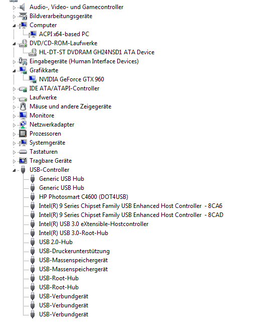Viewport: 263px width, 334px height.
Task: Select the 'USB 2.0-Hub' label
Action: click(56, 242)
